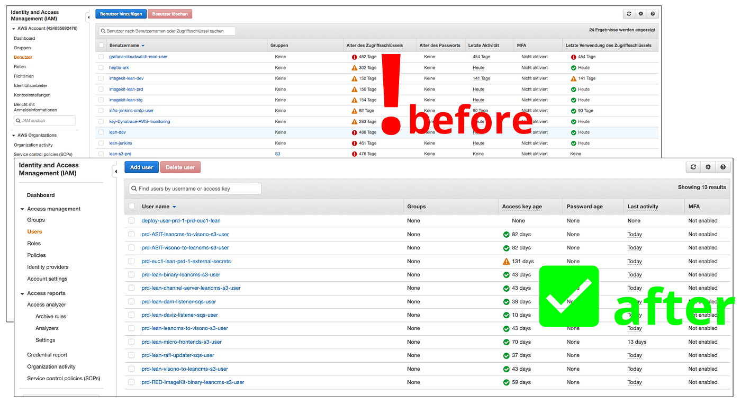The image size is (741, 403).
Task: Click Find users search field
Action: click(195, 189)
